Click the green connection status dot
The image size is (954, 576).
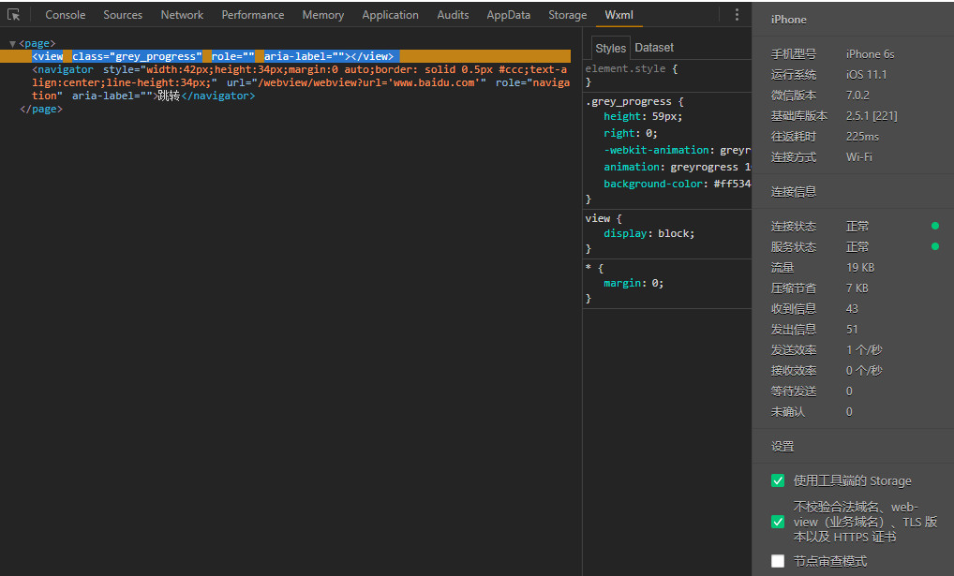(x=934, y=226)
